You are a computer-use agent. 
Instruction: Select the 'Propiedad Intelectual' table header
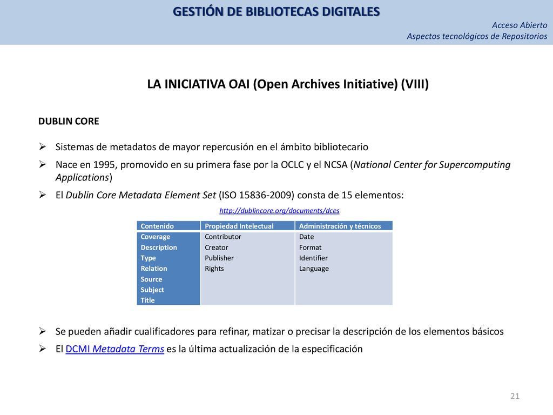(239, 226)
